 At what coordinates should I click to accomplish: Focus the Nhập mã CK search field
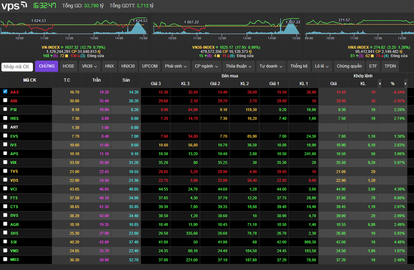[x=17, y=67]
